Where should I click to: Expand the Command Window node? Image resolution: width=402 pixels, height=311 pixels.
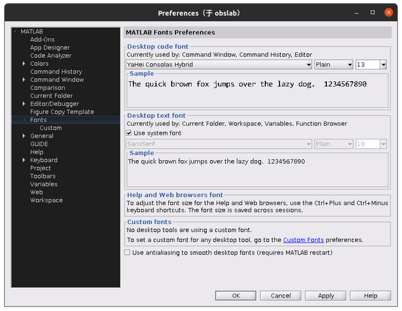click(24, 80)
